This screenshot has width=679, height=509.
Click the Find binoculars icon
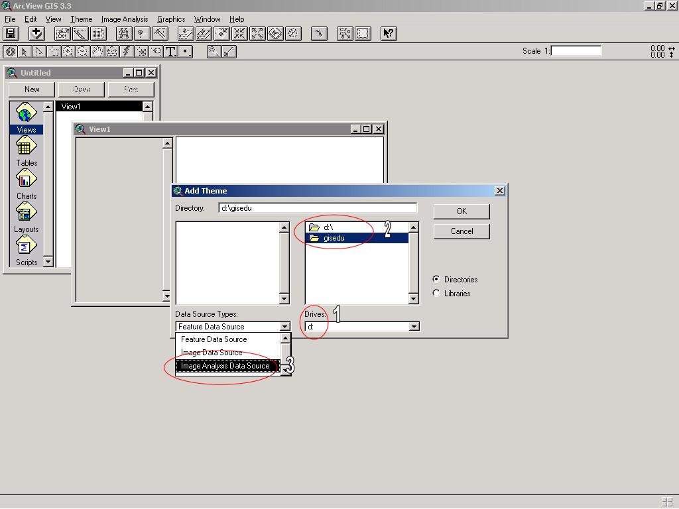tap(124, 33)
